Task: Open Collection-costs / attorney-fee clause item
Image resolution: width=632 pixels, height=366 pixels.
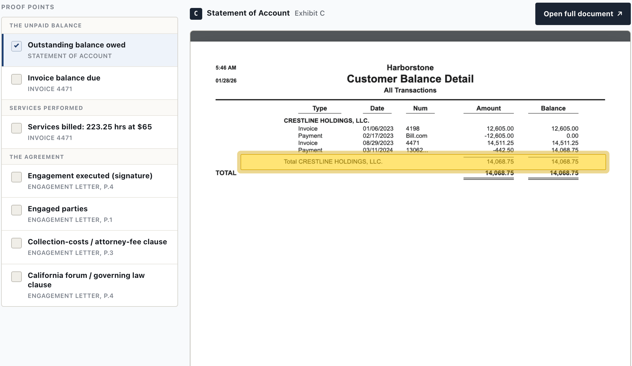Action: click(90, 247)
